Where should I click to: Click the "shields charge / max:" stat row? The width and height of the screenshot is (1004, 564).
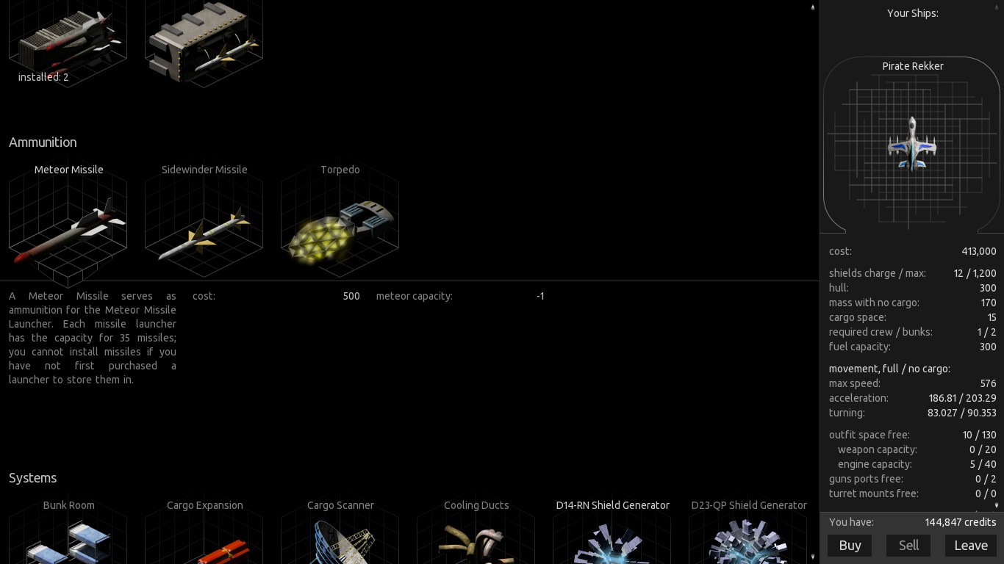pyautogui.click(x=912, y=273)
